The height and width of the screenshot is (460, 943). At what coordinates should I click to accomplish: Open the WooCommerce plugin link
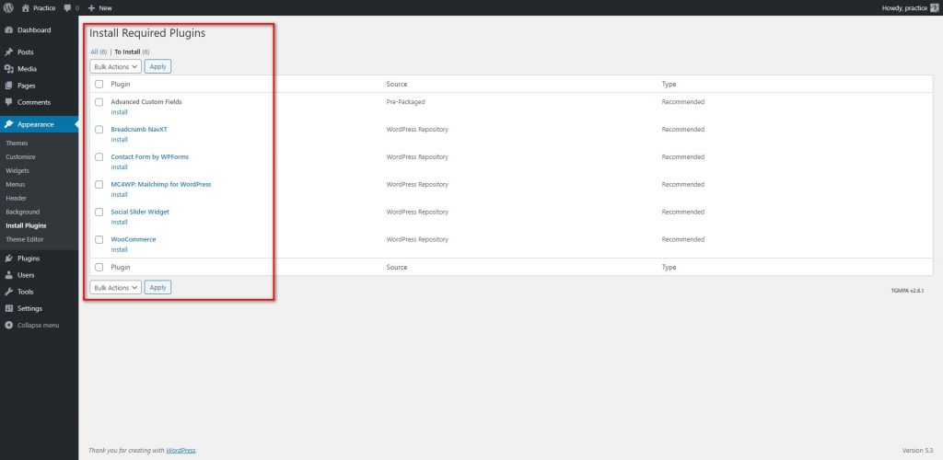[134, 239]
